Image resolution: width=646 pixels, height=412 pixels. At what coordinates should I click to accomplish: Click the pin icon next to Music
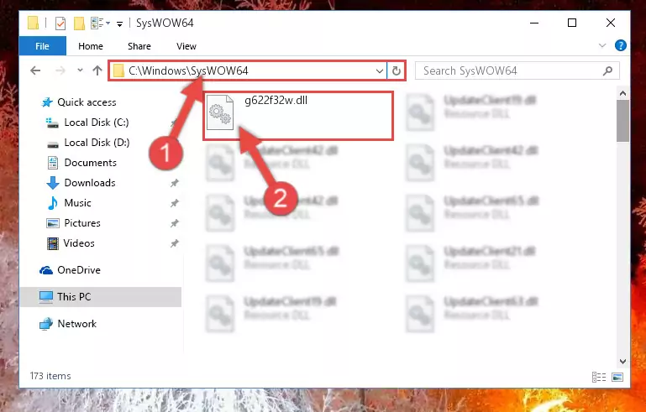coord(175,203)
